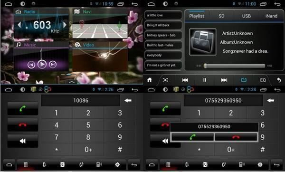285x172 pixels.
Task: Tap next track in the home Music widget
Action: pos(53,65)
